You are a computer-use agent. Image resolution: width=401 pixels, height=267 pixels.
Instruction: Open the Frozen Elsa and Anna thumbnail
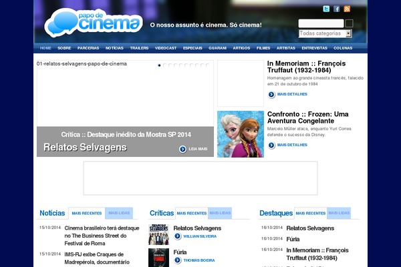241,134
